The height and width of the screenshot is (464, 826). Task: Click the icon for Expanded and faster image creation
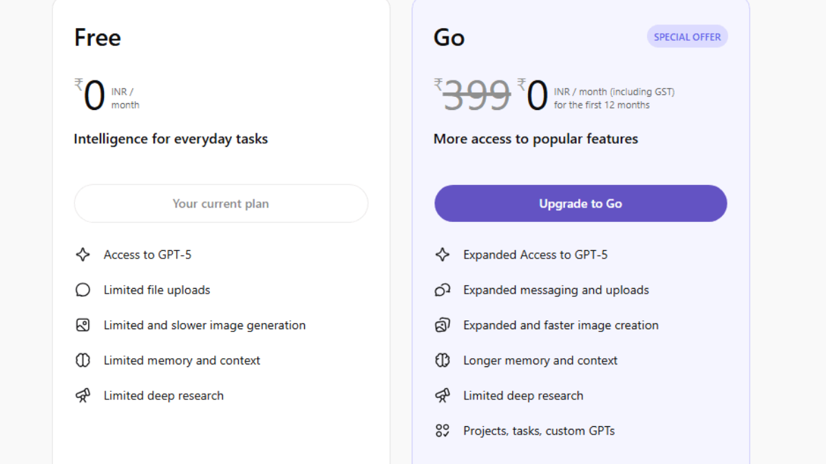[x=442, y=325]
